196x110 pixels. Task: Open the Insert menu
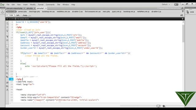click(25, 5)
